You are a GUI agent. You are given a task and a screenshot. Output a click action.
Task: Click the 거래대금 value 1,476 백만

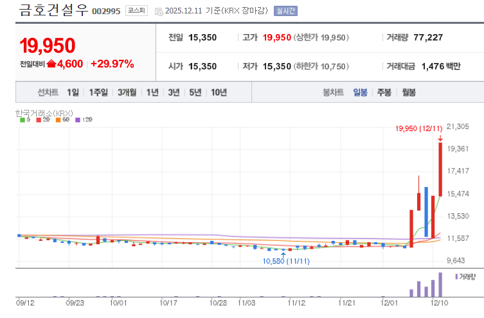tap(441, 66)
